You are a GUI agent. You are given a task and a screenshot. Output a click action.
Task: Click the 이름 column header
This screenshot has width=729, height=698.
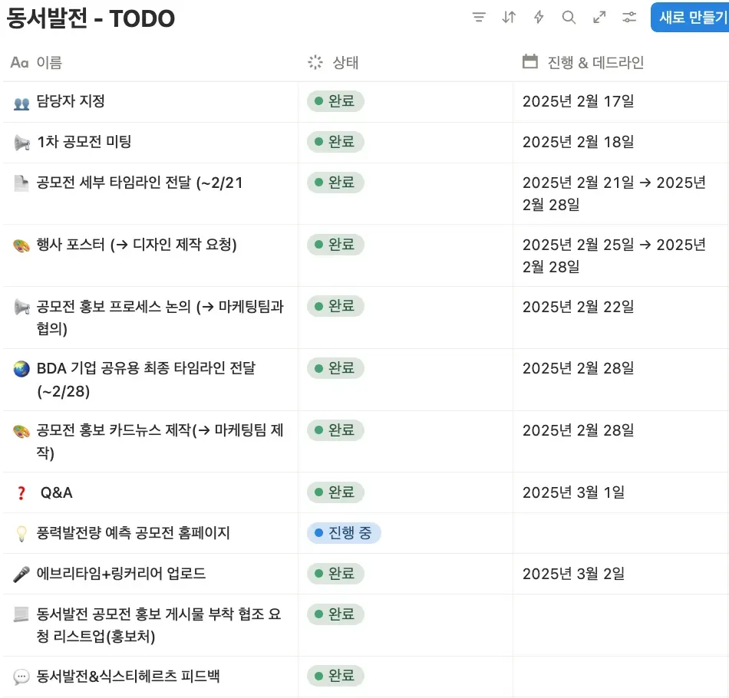[x=48, y=63]
